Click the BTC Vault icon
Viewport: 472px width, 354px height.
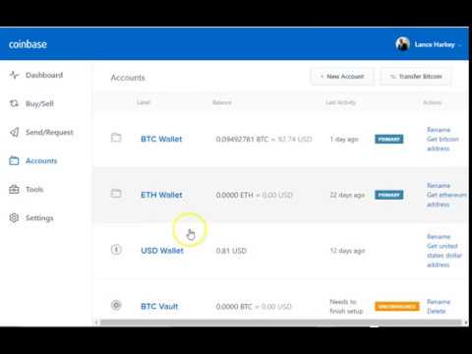tap(116, 305)
